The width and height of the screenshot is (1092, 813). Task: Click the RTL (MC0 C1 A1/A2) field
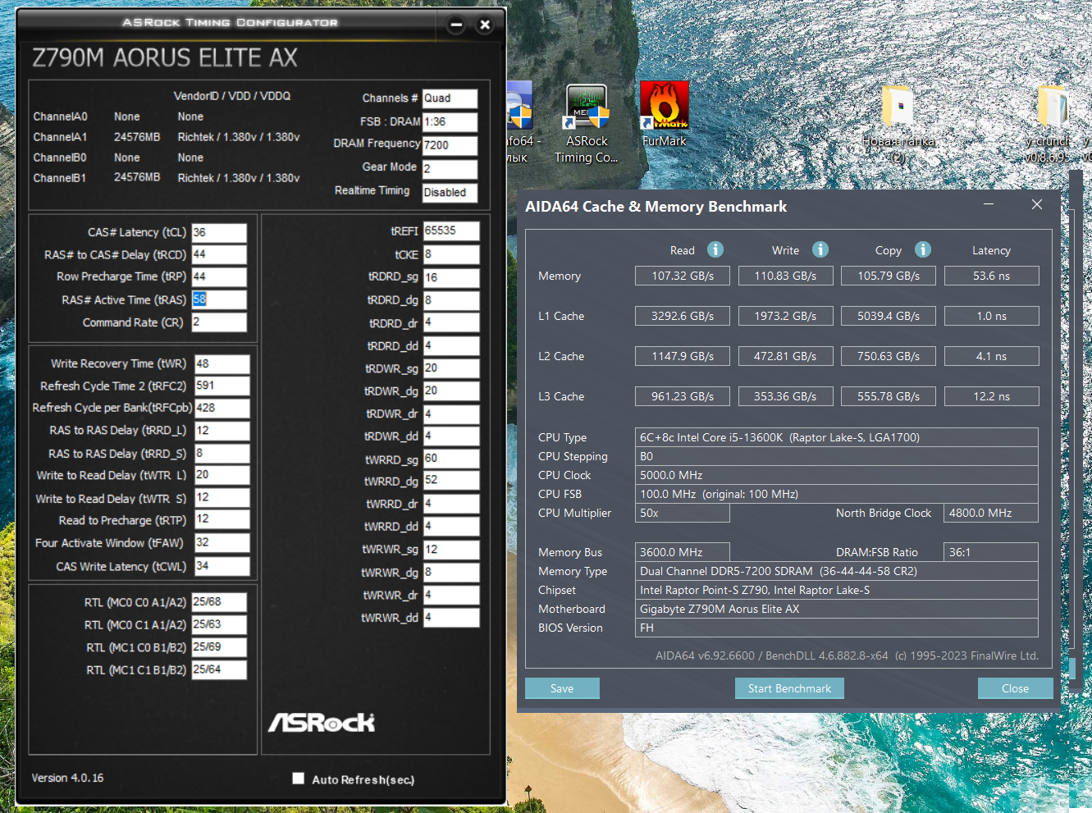219,624
